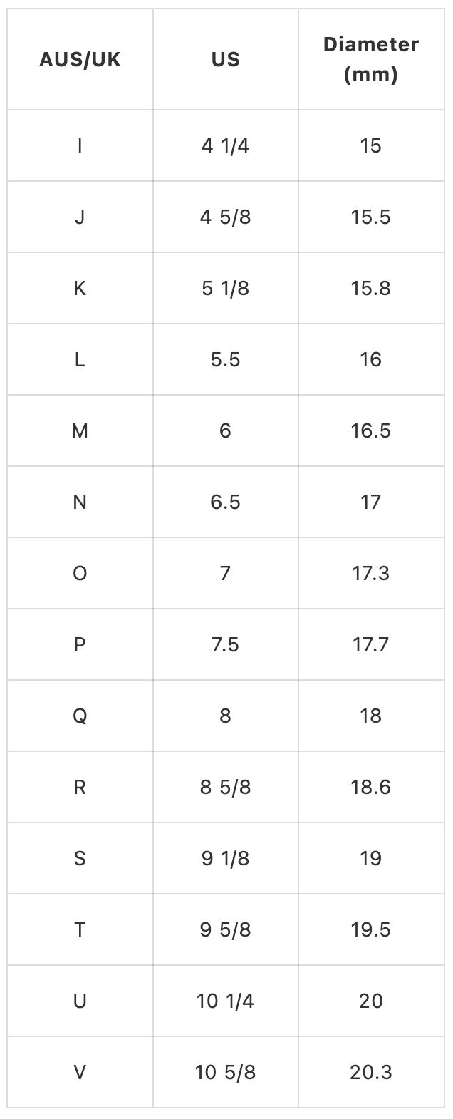Click AUS/UK size M cell
The width and height of the screenshot is (453, 1119).
click(x=80, y=430)
